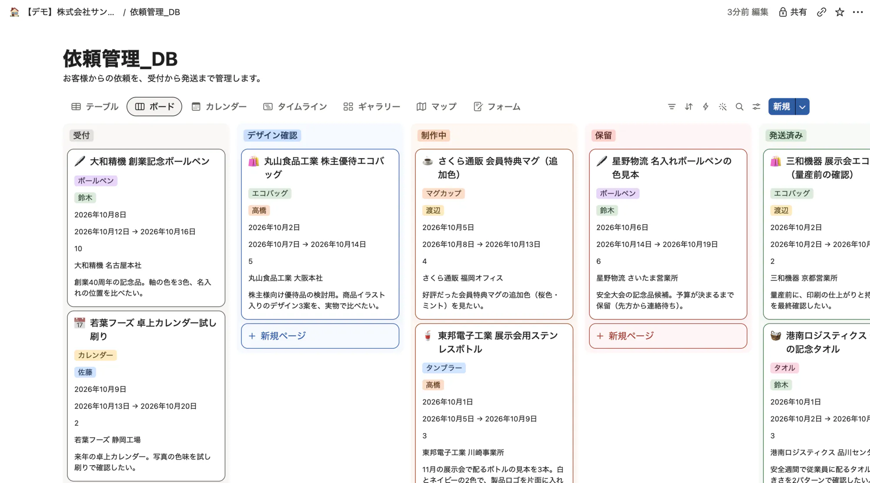
Task: Click the ボールペン tag on 大和精機 card
Action: click(x=96, y=180)
